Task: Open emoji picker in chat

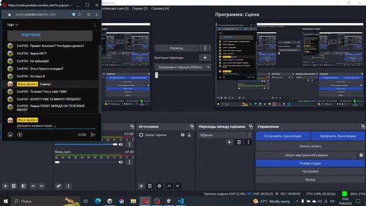Action: [x=10, y=135]
